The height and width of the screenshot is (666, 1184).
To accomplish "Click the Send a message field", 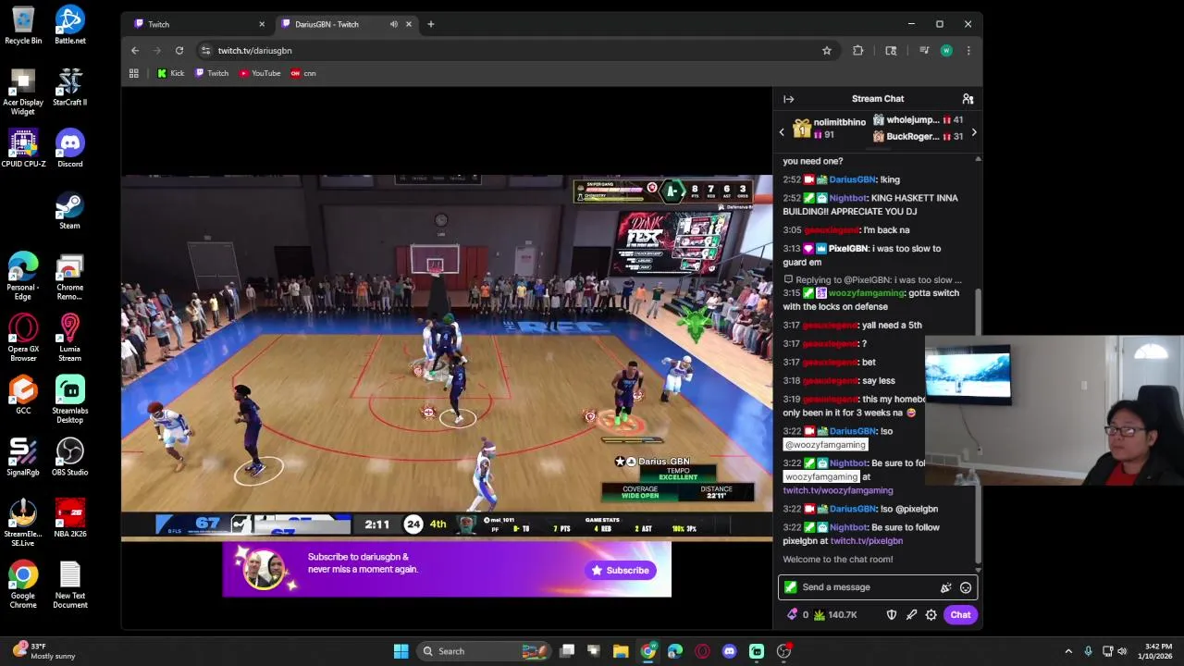I will [876, 587].
